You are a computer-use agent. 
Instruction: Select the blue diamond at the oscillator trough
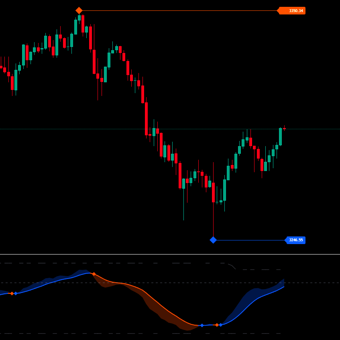point(202,325)
